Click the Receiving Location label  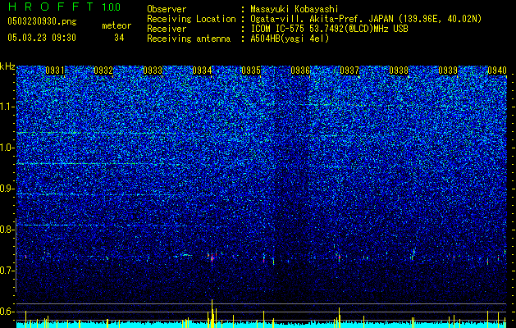191,19
